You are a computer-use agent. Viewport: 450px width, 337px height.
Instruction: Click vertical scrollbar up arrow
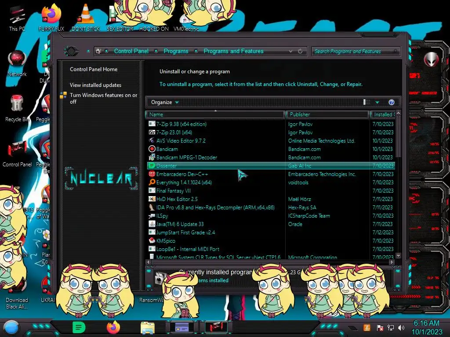point(398,113)
